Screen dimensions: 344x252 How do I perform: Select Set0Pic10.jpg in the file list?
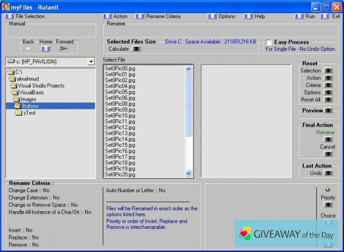120,116
